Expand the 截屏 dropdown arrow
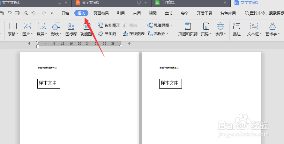Screen dimensions: 284x144 [46, 34]
